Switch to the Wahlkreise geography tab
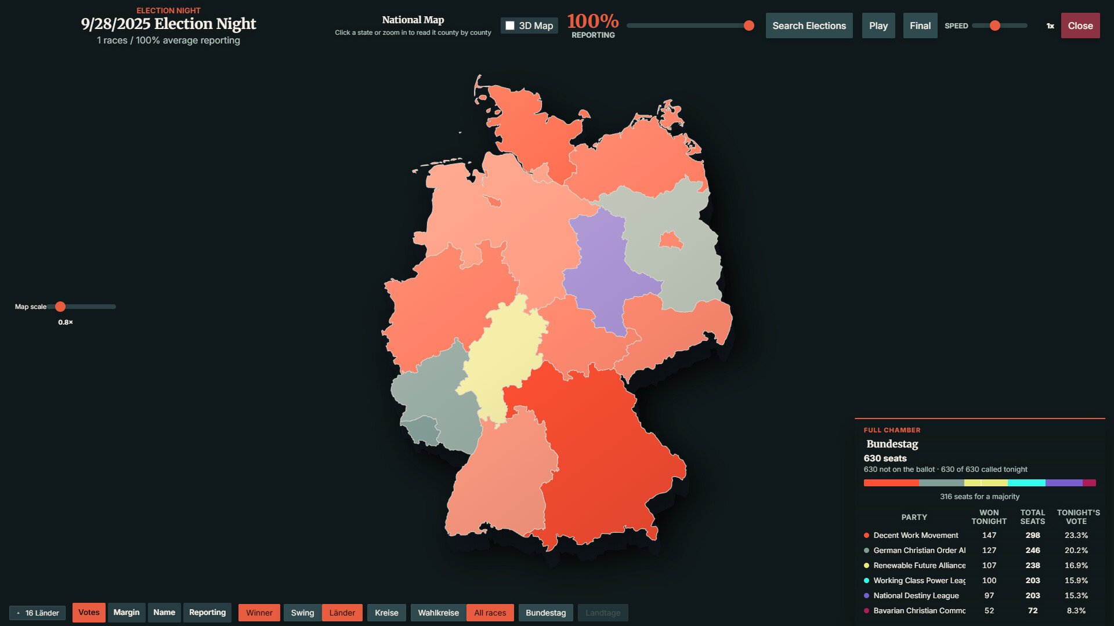The height and width of the screenshot is (626, 1114). [x=438, y=613]
